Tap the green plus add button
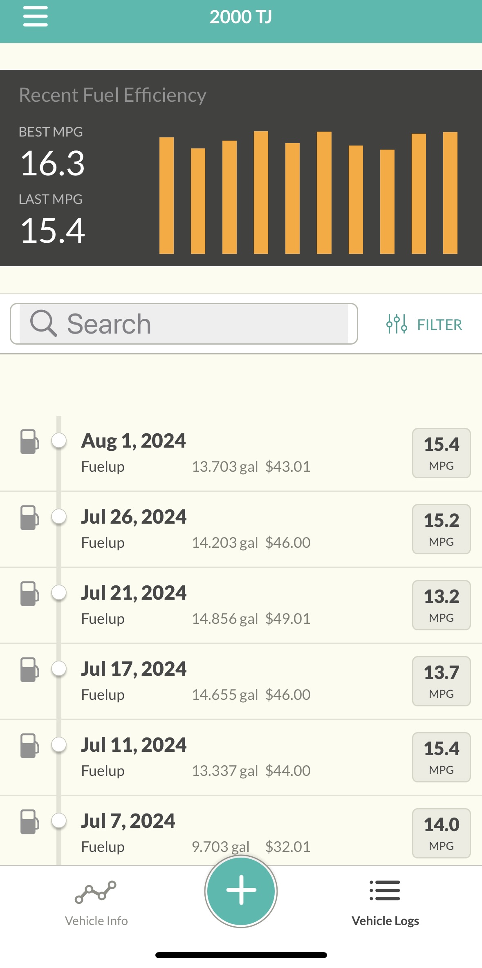Image resolution: width=482 pixels, height=968 pixels. 241,891
